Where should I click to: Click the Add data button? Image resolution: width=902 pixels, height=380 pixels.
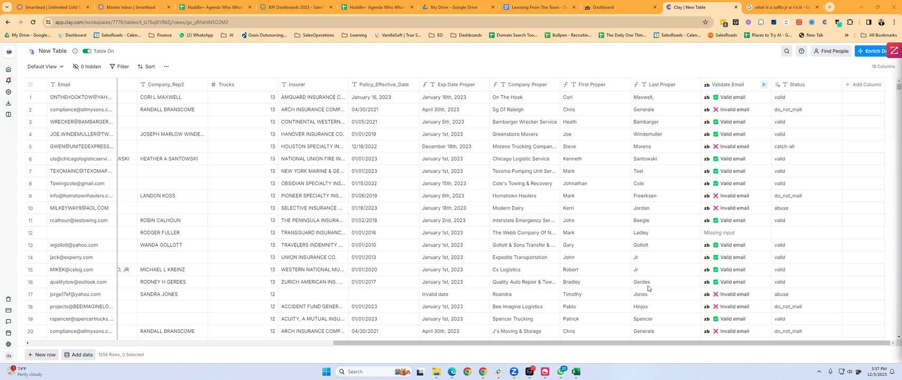78,355
